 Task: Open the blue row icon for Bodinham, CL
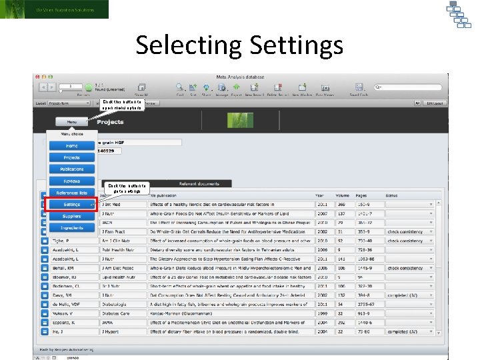[x=45, y=286]
